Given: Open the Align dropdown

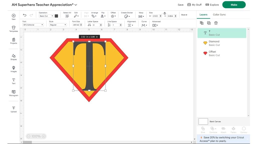Looking at the screenshot, I should 86,16.
